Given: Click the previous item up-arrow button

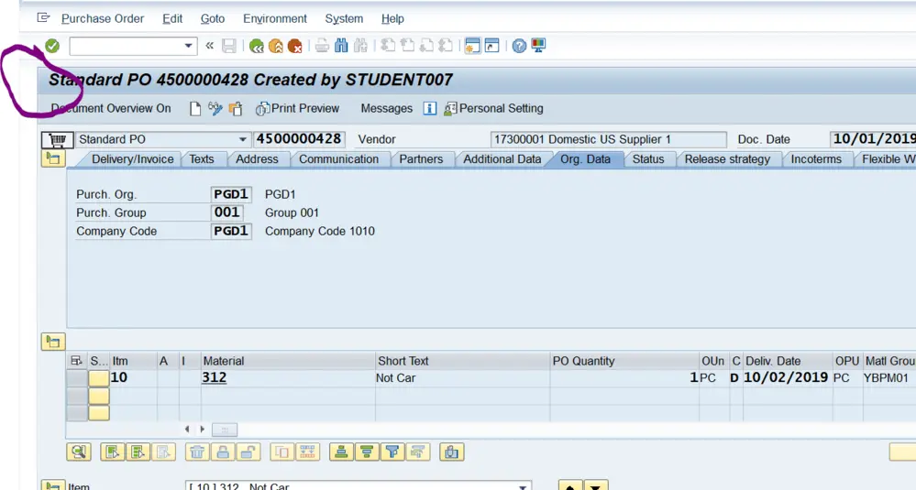Looking at the screenshot, I should 570,485.
